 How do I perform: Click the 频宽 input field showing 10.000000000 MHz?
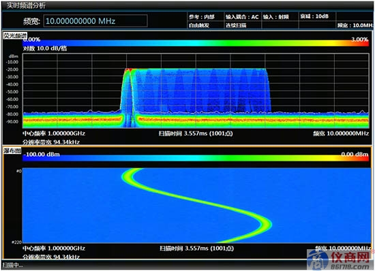coord(95,21)
